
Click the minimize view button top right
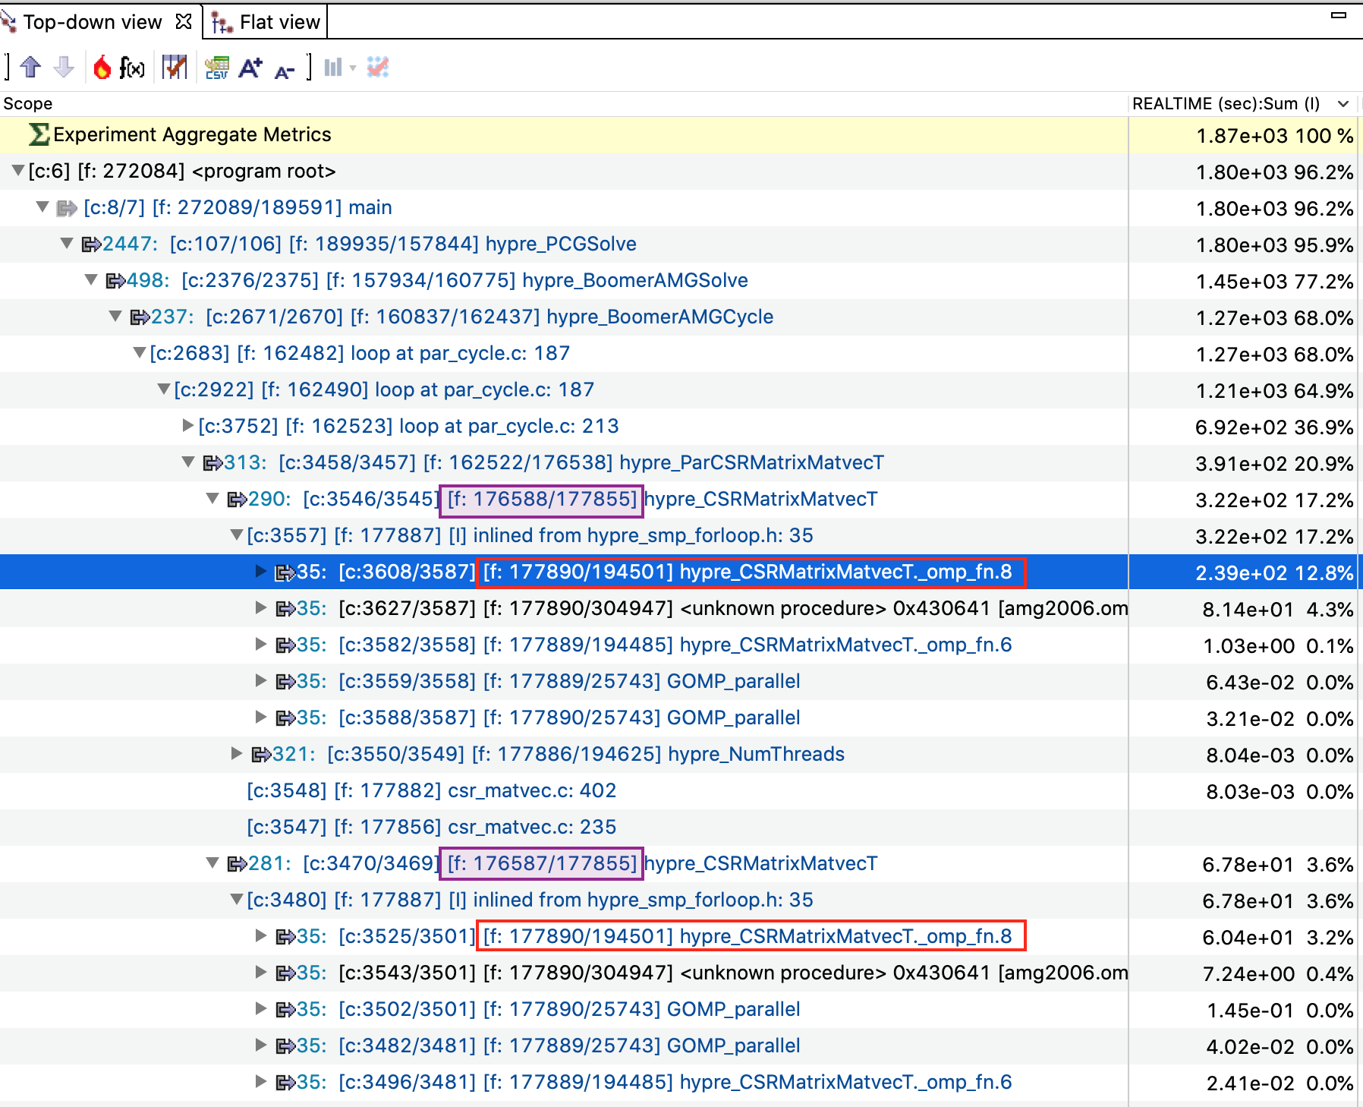coord(1339,14)
